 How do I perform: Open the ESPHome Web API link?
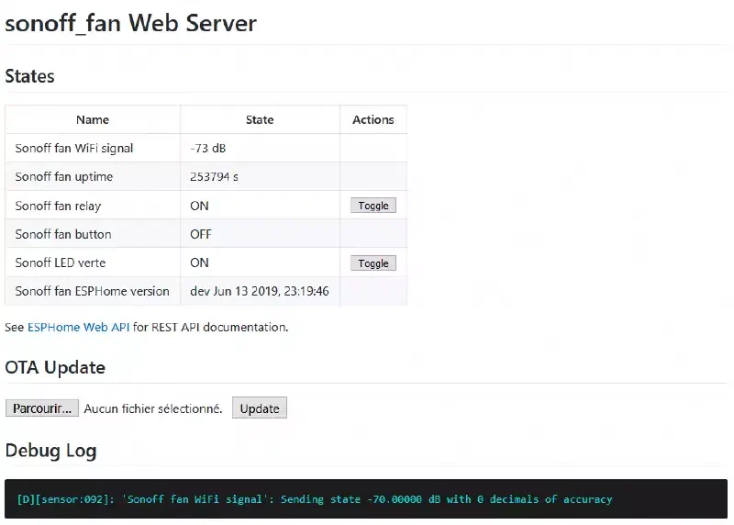pos(78,327)
